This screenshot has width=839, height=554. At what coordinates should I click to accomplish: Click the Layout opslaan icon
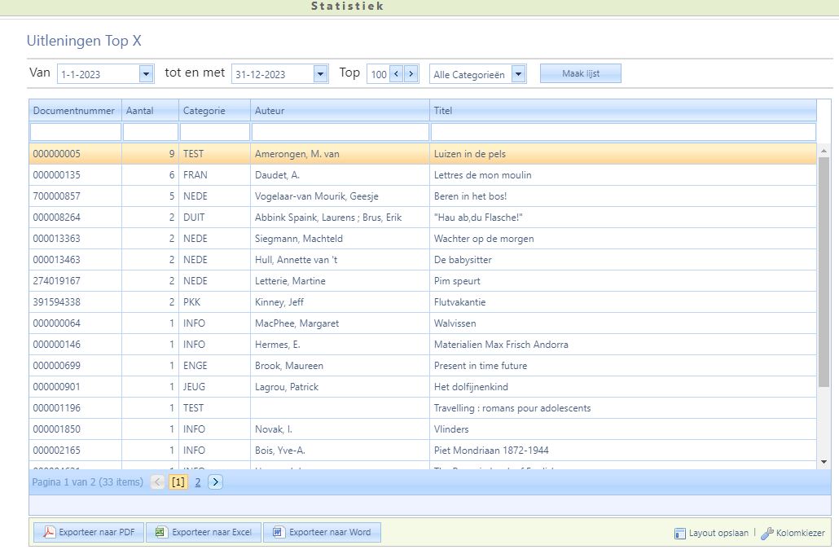(x=680, y=534)
